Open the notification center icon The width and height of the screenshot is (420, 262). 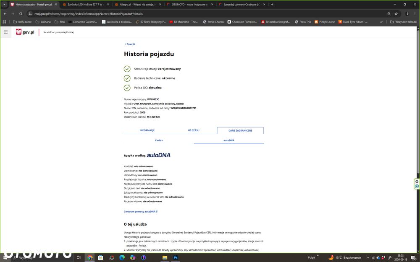(414, 258)
